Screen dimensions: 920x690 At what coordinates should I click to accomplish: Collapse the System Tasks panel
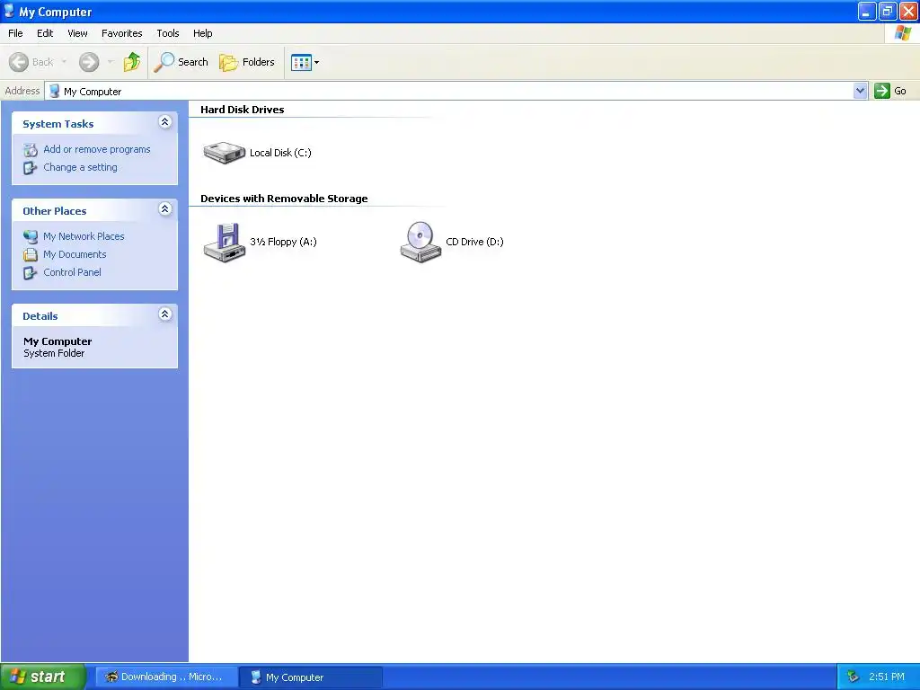pos(165,122)
